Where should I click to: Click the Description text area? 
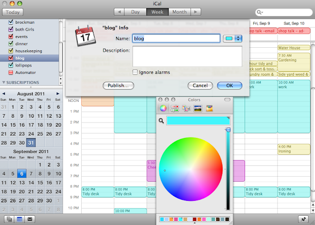(187, 57)
